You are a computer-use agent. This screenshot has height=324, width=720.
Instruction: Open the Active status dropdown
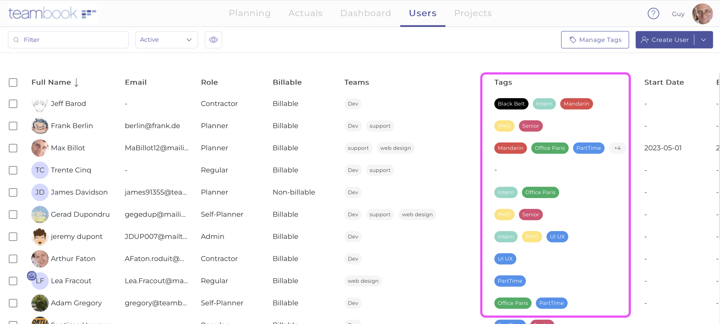166,40
